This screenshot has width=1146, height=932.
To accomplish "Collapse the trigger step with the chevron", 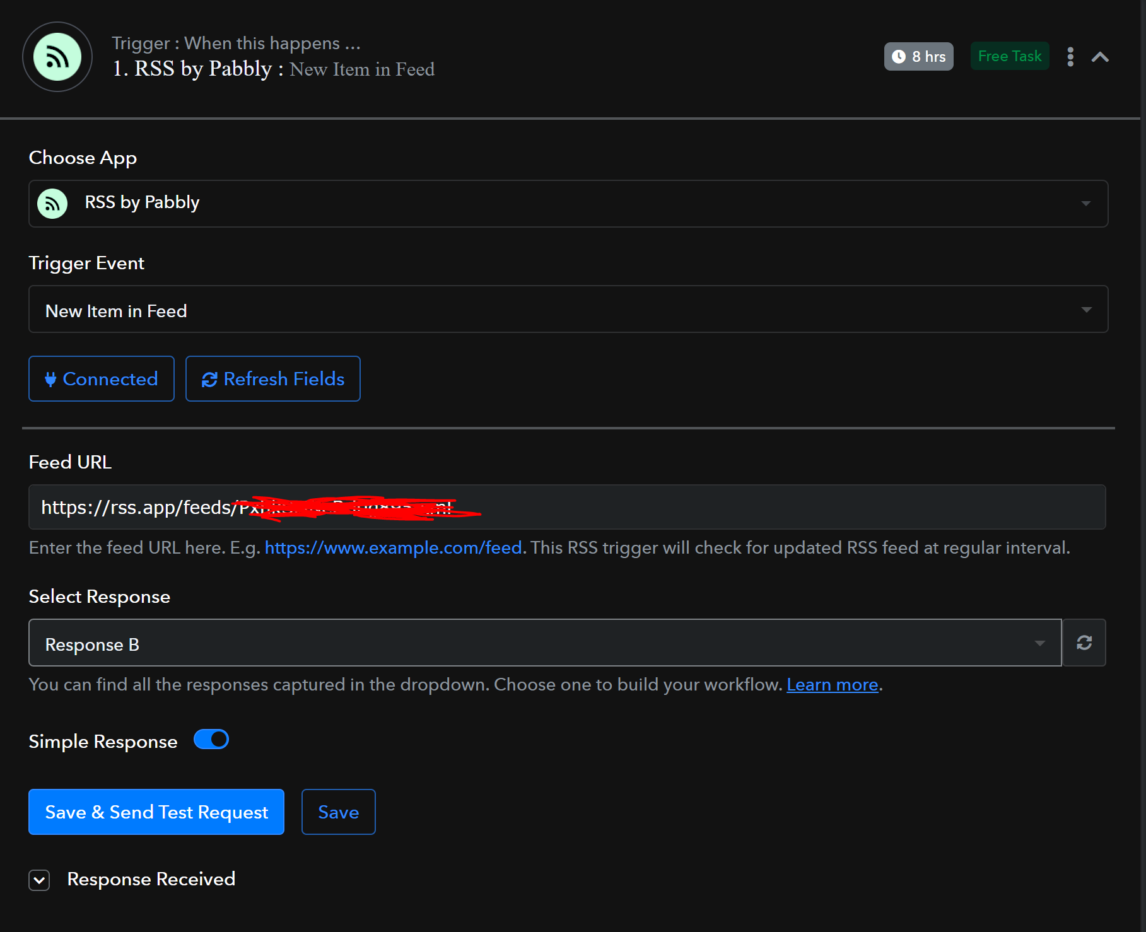I will coord(1100,57).
